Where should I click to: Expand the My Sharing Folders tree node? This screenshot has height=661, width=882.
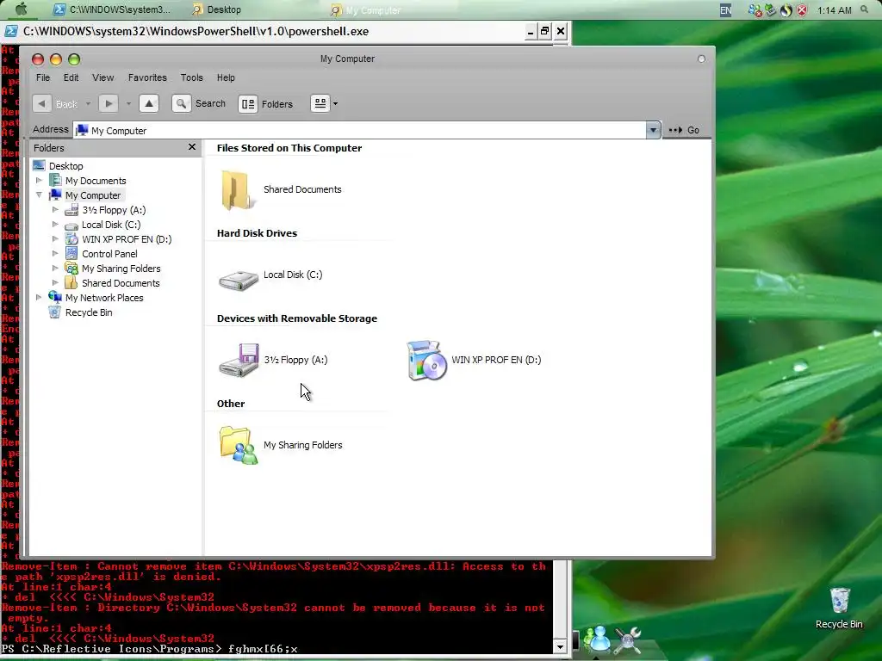[55, 269]
